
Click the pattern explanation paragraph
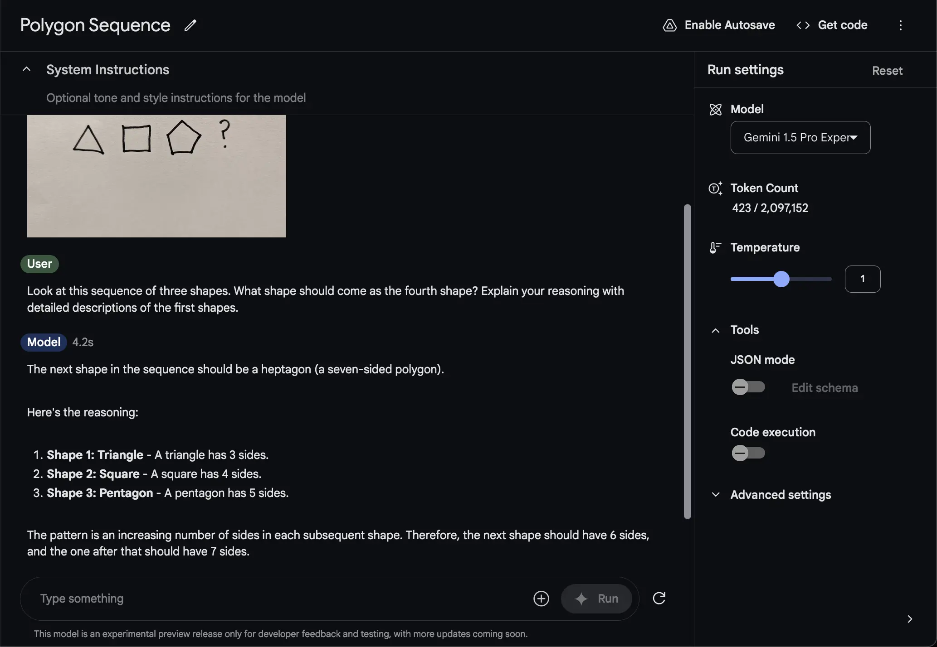pos(338,543)
